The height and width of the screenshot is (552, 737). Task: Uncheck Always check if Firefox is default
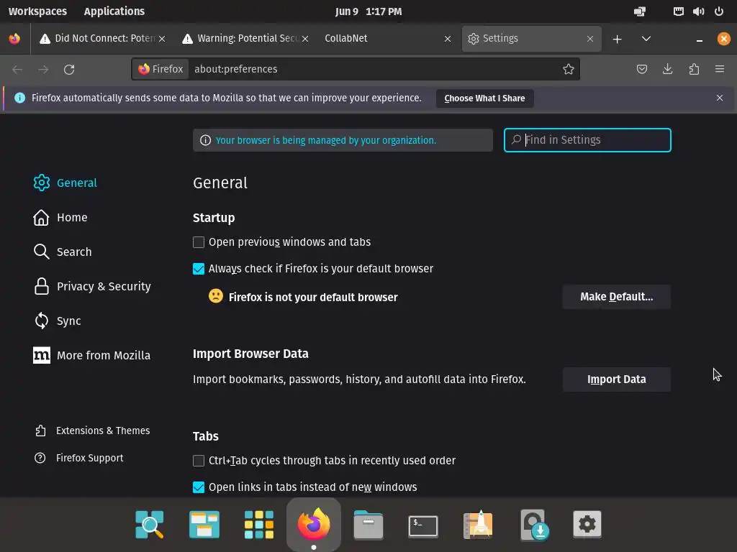[x=199, y=269]
